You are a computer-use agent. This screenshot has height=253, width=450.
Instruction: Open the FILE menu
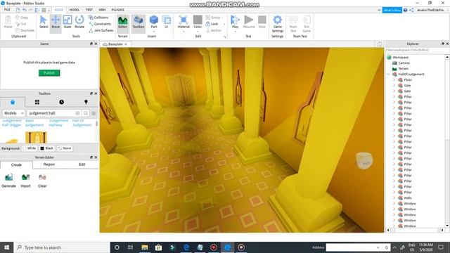click(x=7, y=10)
